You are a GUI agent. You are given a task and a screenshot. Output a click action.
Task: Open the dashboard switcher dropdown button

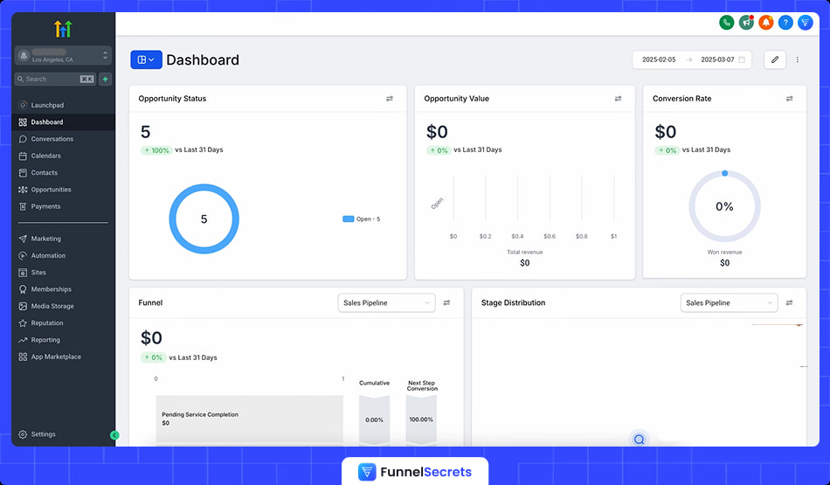pyautogui.click(x=146, y=59)
